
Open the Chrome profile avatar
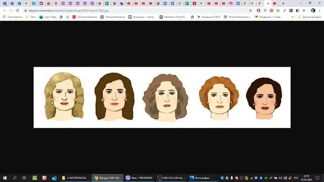click(x=313, y=11)
